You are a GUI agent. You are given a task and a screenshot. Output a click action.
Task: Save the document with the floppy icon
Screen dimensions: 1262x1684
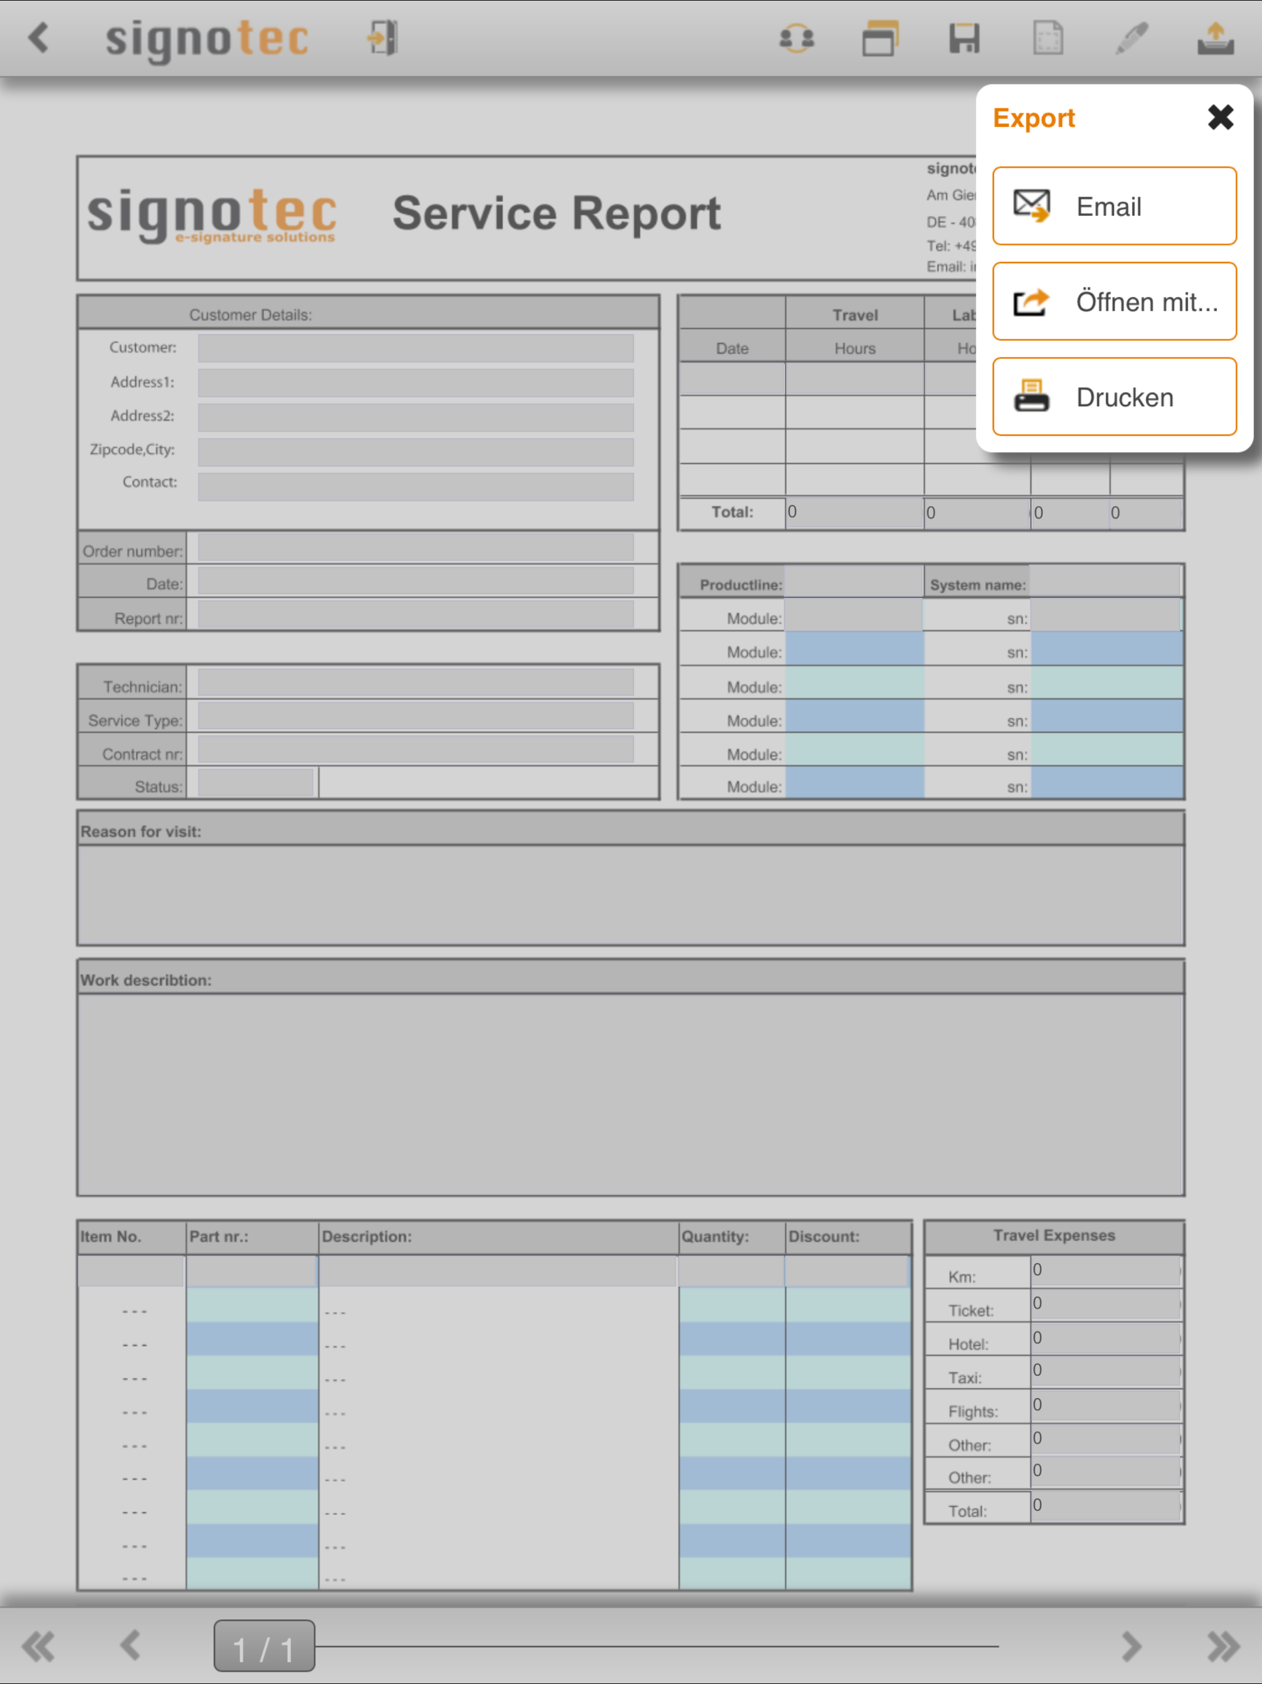click(964, 38)
